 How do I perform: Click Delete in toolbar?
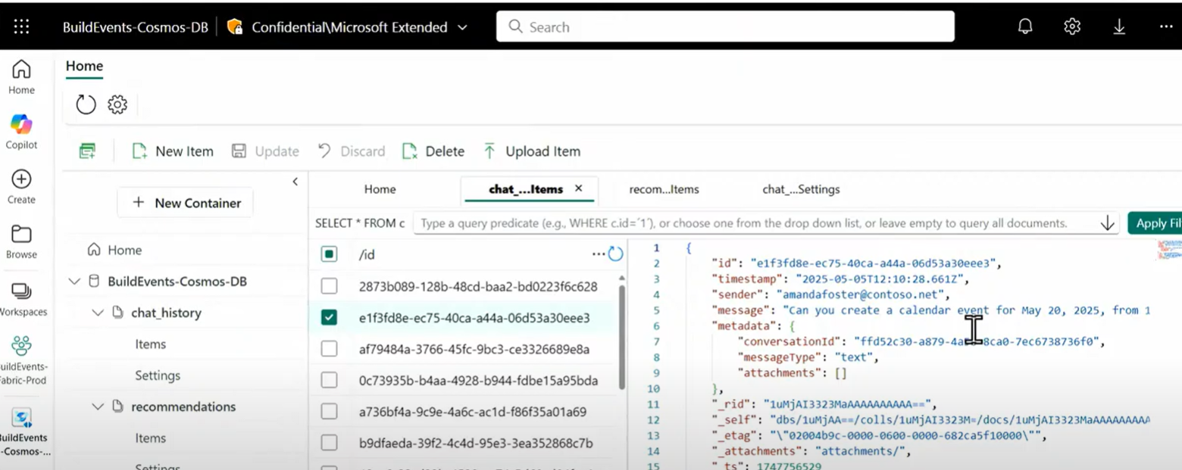[x=433, y=151]
